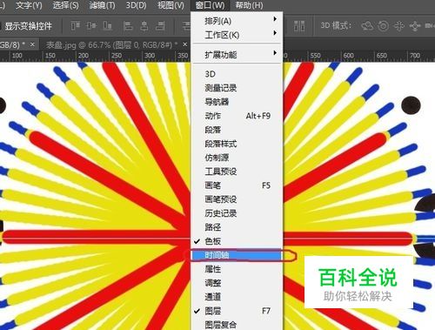Open the 通道 panel entry
The image size is (435, 330).
tap(237, 297)
